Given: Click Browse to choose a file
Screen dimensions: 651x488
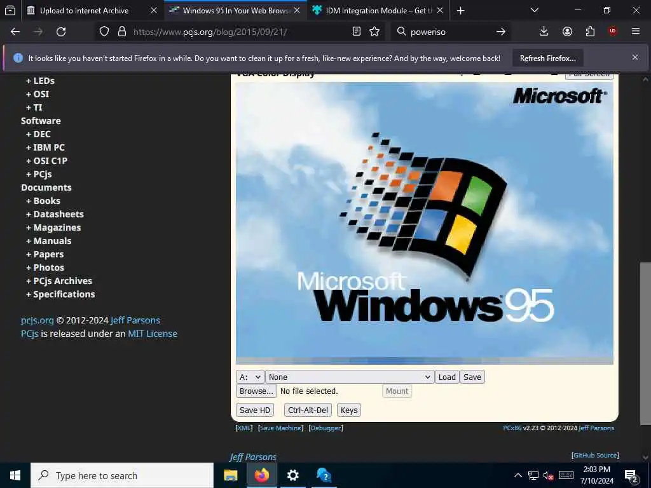Looking at the screenshot, I should pyautogui.click(x=256, y=391).
